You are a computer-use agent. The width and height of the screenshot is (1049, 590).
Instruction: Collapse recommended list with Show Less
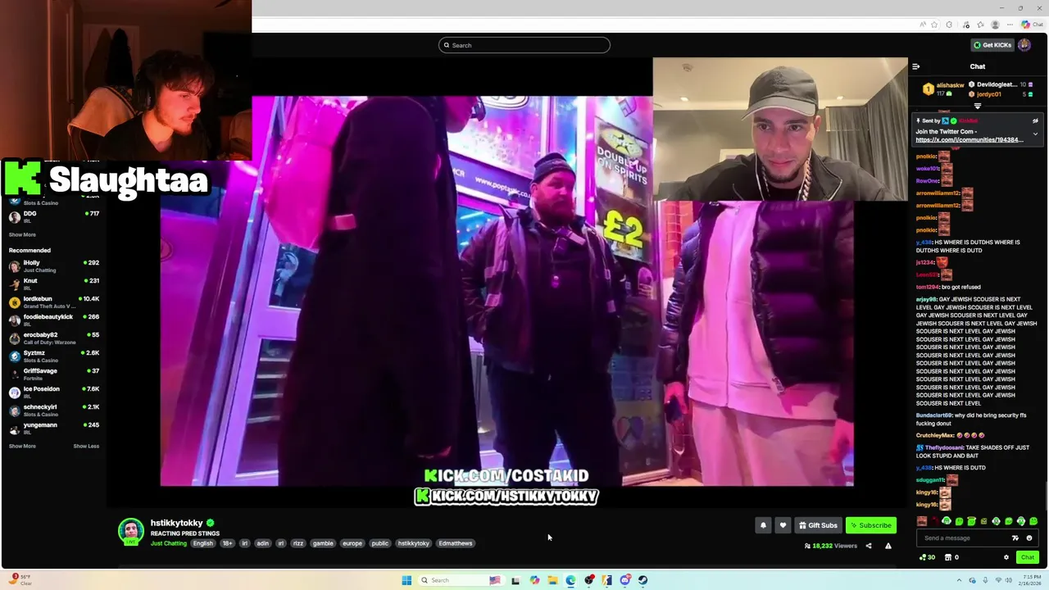pyautogui.click(x=86, y=446)
